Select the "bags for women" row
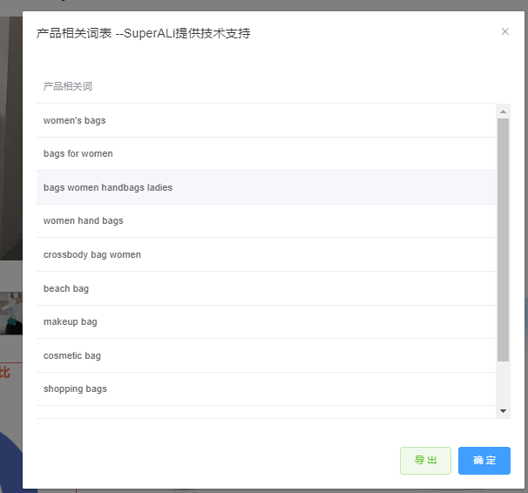The image size is (528, 493). tap(266, 154)
